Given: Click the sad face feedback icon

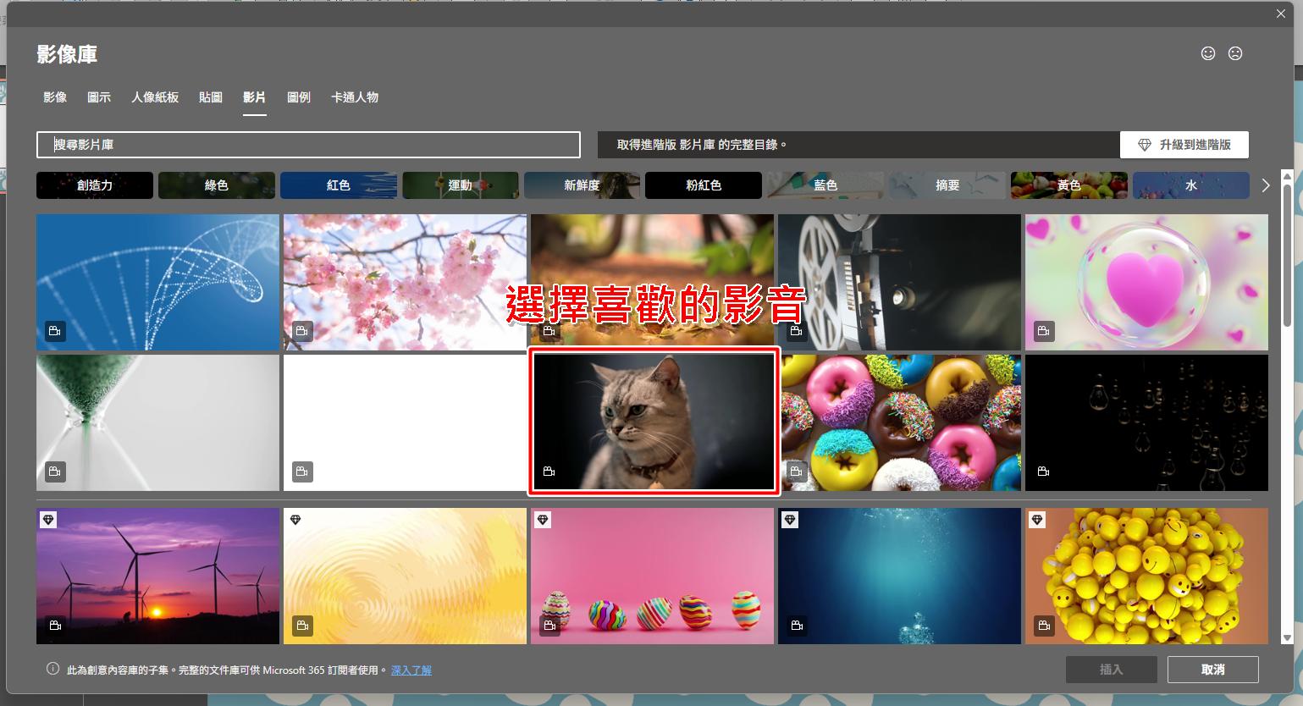Looking at the screenshot, I should (x=1235, y=53).
